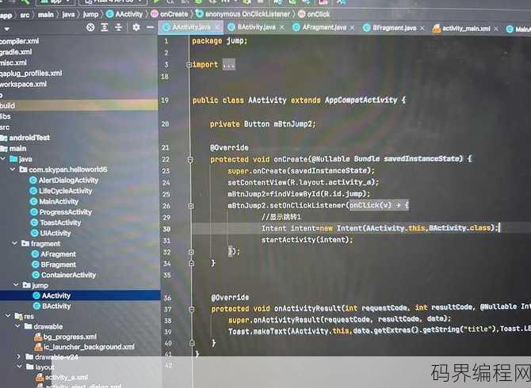Screen dimensions: 531x388
Task: Click the folded import '...' placeholder
Action: coord(228,65)
